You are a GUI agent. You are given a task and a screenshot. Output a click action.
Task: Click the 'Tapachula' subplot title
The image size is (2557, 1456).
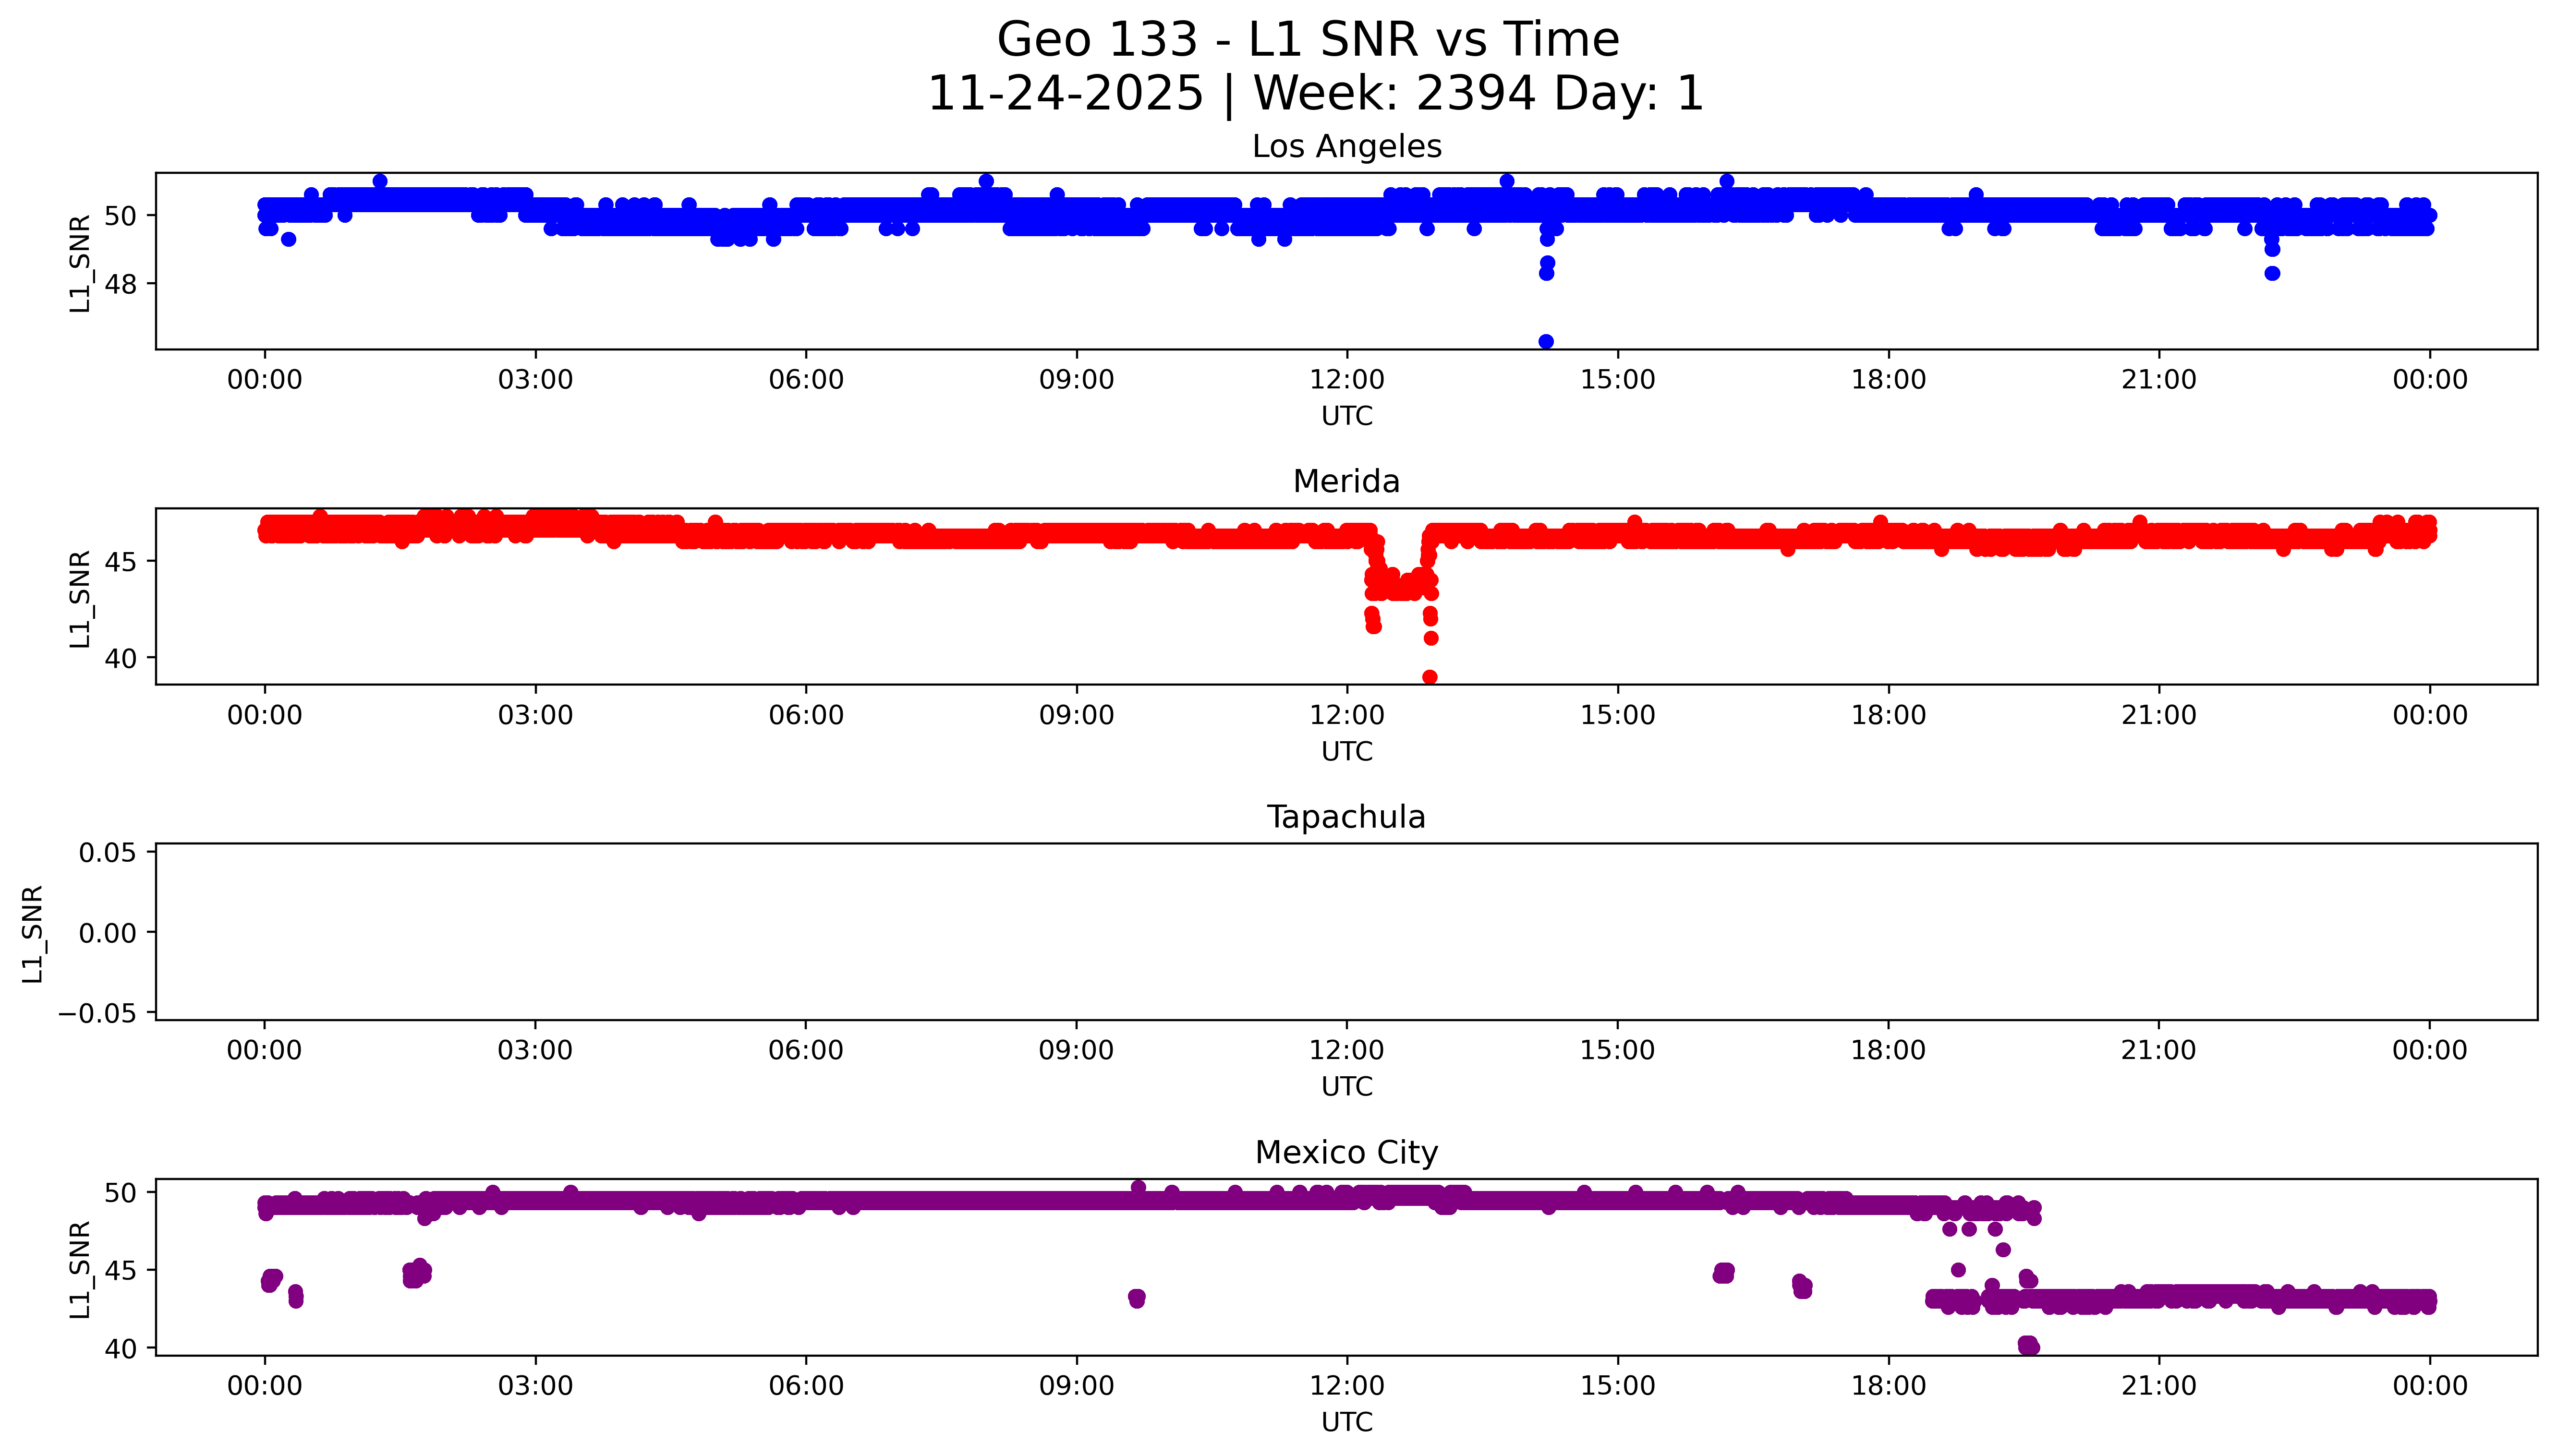click(x=1346, y=817)
